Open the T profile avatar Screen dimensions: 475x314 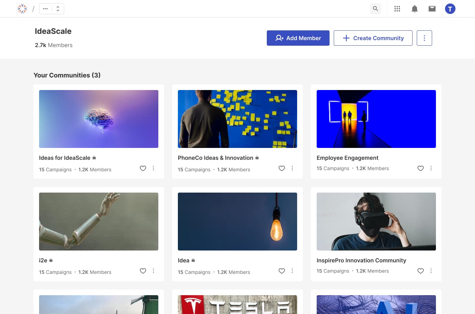point(450,9)
